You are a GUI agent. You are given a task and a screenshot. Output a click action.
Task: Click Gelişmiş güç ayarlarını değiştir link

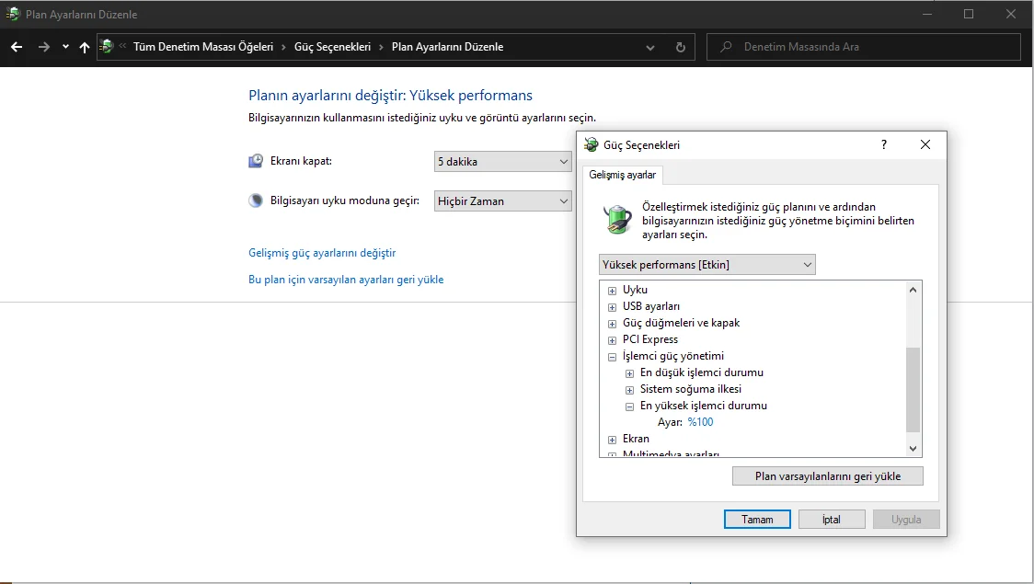tap(322, 253)
